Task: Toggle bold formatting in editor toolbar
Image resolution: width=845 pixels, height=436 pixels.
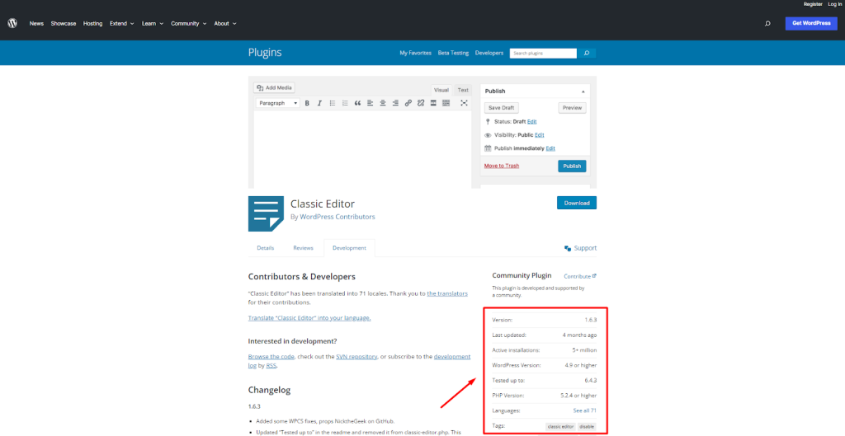Action: point(307,103)
